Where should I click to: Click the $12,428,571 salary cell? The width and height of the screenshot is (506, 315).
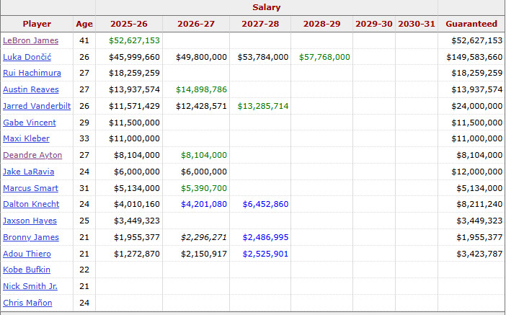click(x=201, y=106)
